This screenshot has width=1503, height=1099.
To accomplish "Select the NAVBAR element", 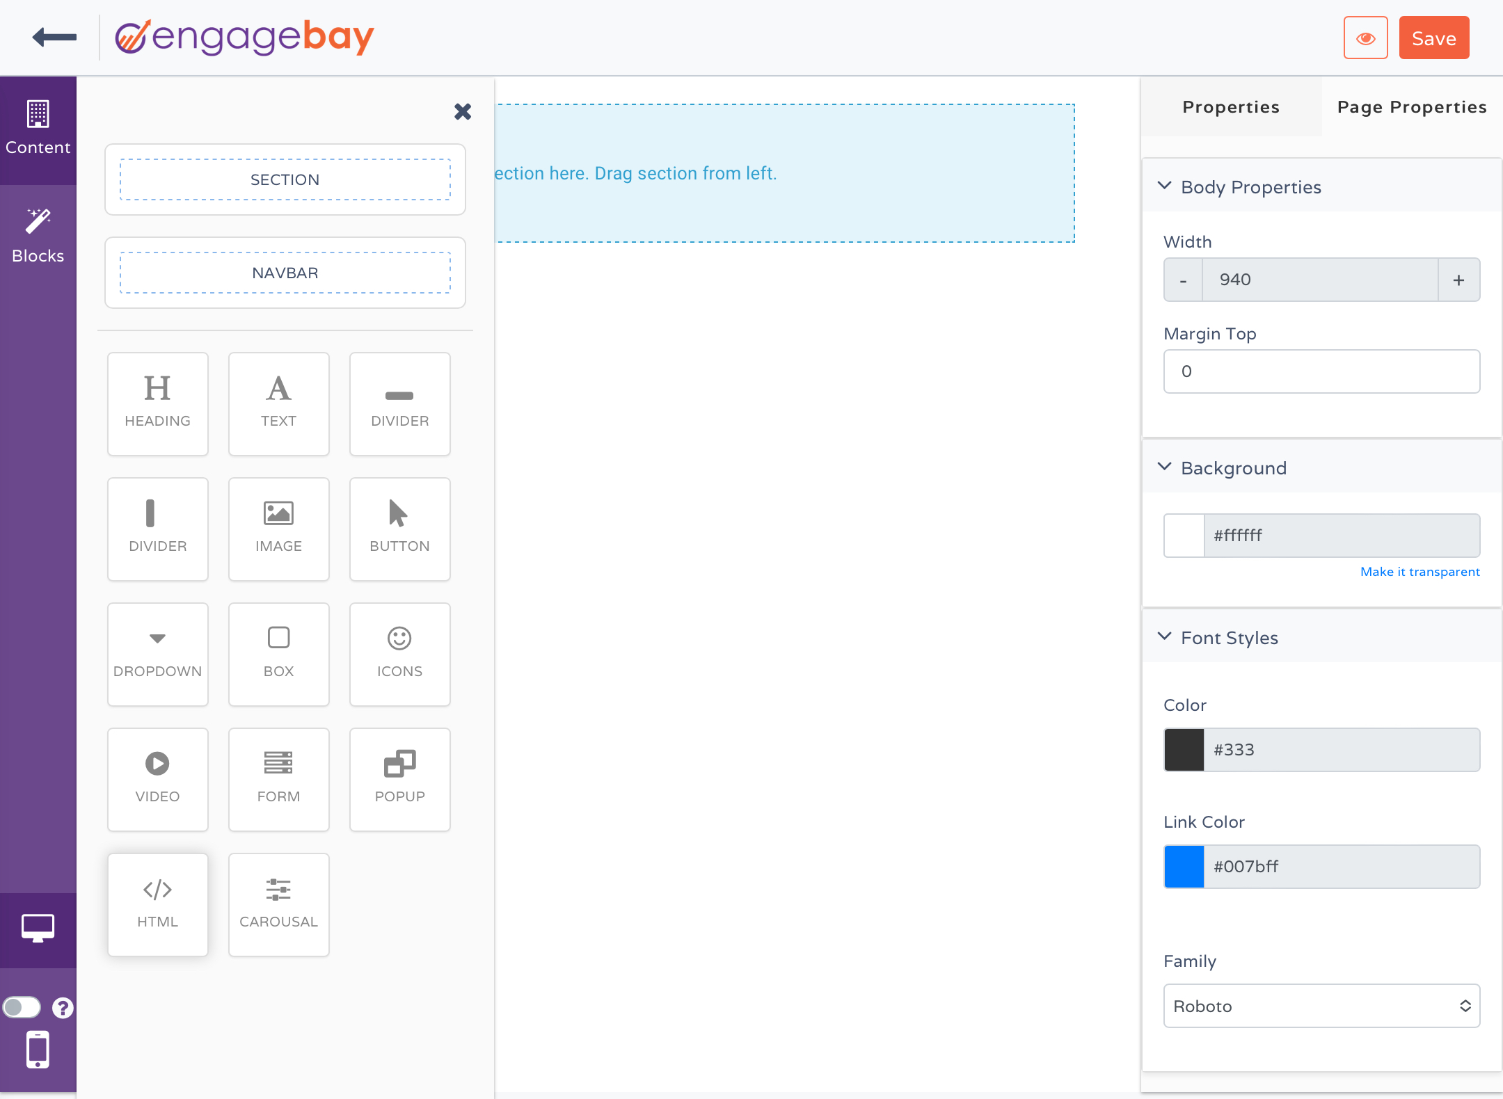I will point(285,273).
